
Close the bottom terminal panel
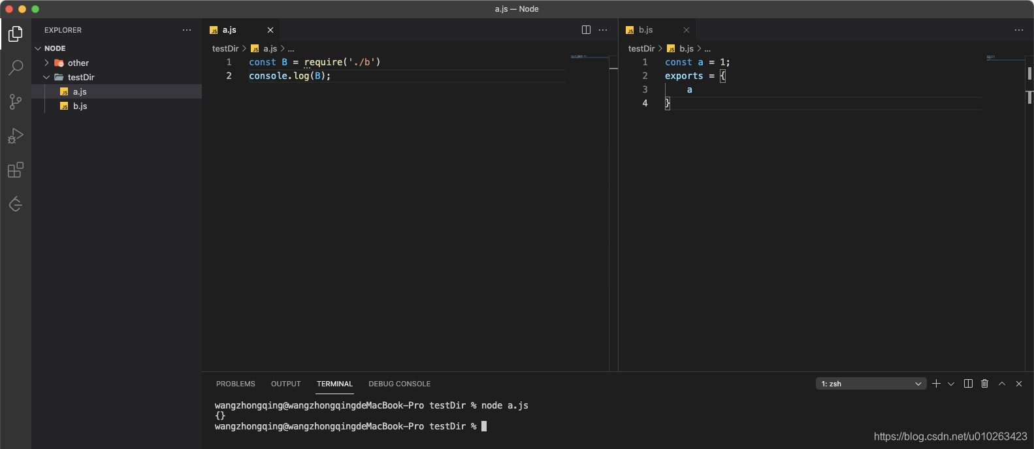[1019, 384]
